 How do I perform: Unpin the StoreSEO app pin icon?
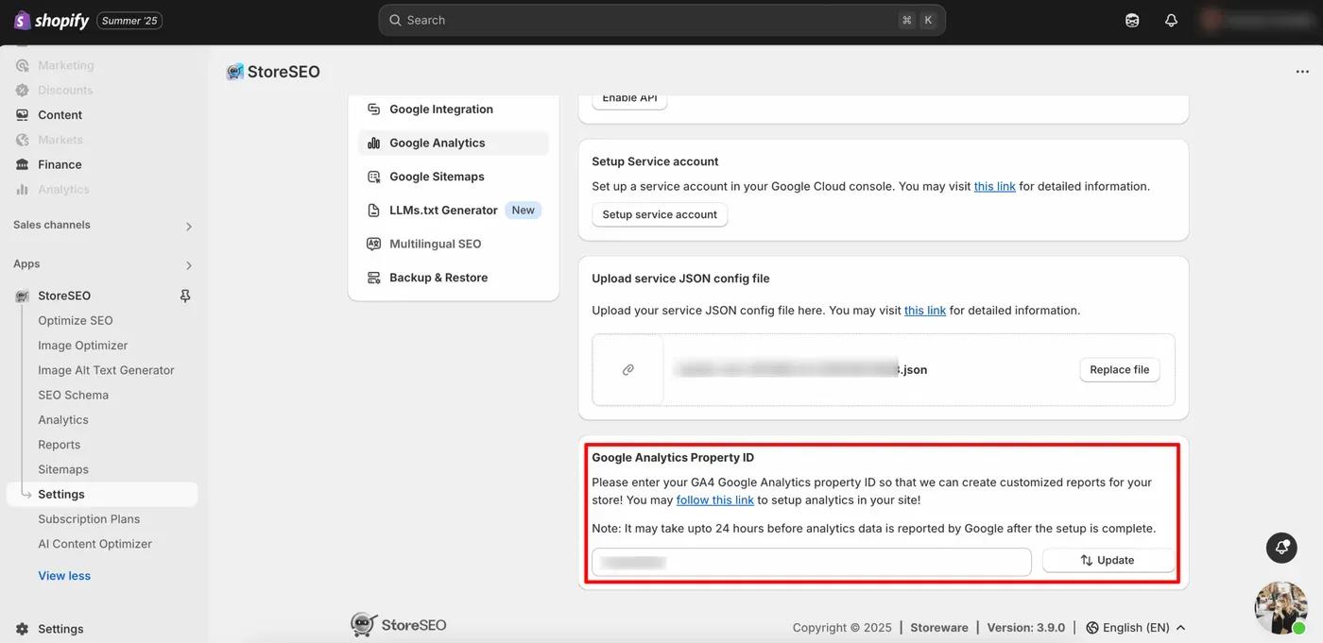[x=185, y=296]
